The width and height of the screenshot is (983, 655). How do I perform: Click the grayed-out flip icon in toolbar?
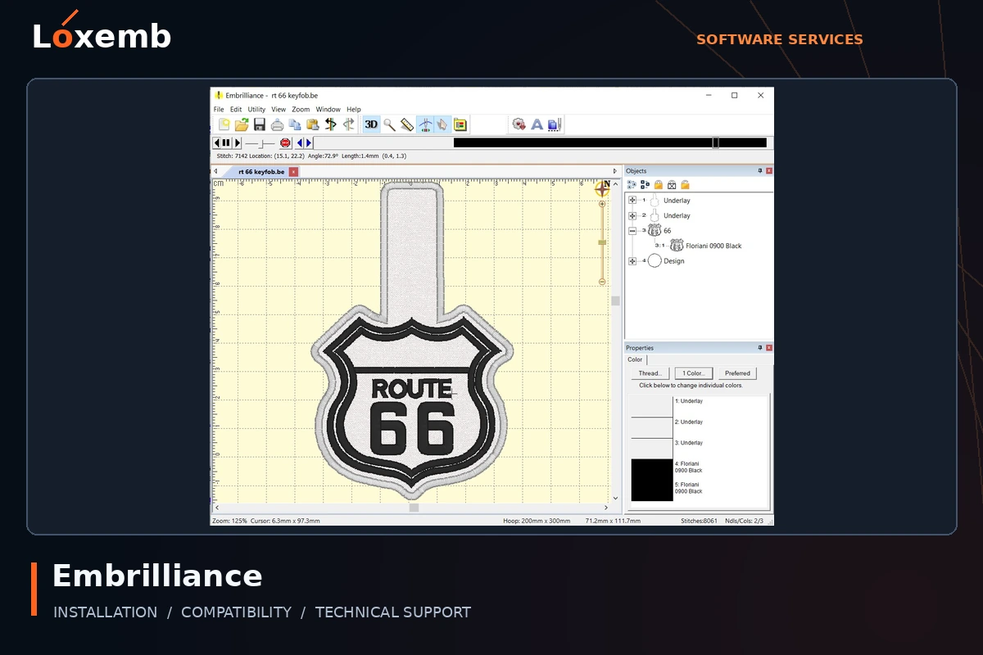click(349, 124)
